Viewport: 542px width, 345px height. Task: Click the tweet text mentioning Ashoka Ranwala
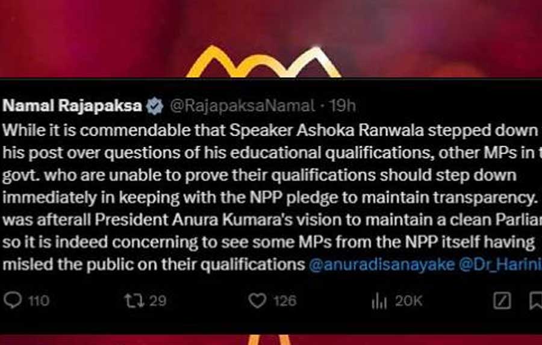[x=270, y=130]
